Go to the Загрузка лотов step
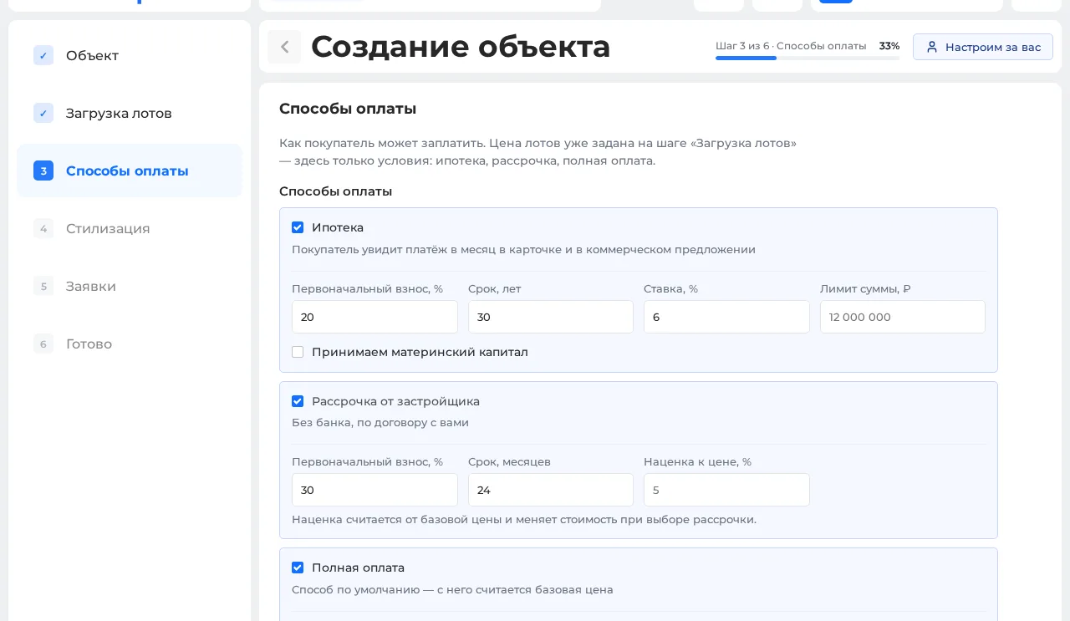Image resolution: width=1070 pixels, height=621 pixels. [x=130, y=113]
